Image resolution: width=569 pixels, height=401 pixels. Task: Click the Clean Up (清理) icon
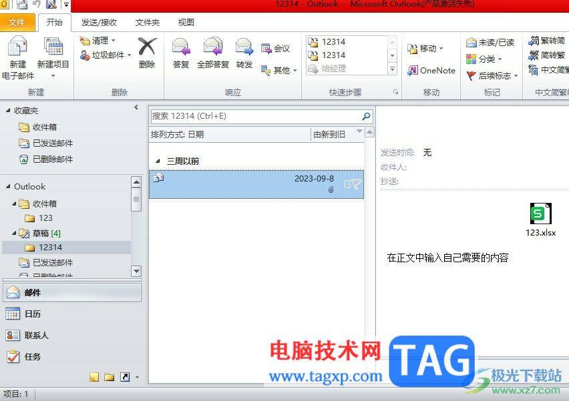(x=85, y=41)
